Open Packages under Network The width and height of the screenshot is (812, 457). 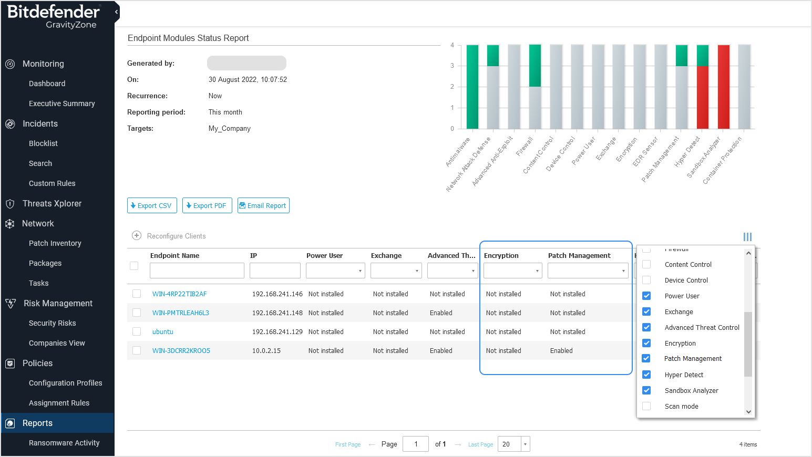tap(45, 263)
